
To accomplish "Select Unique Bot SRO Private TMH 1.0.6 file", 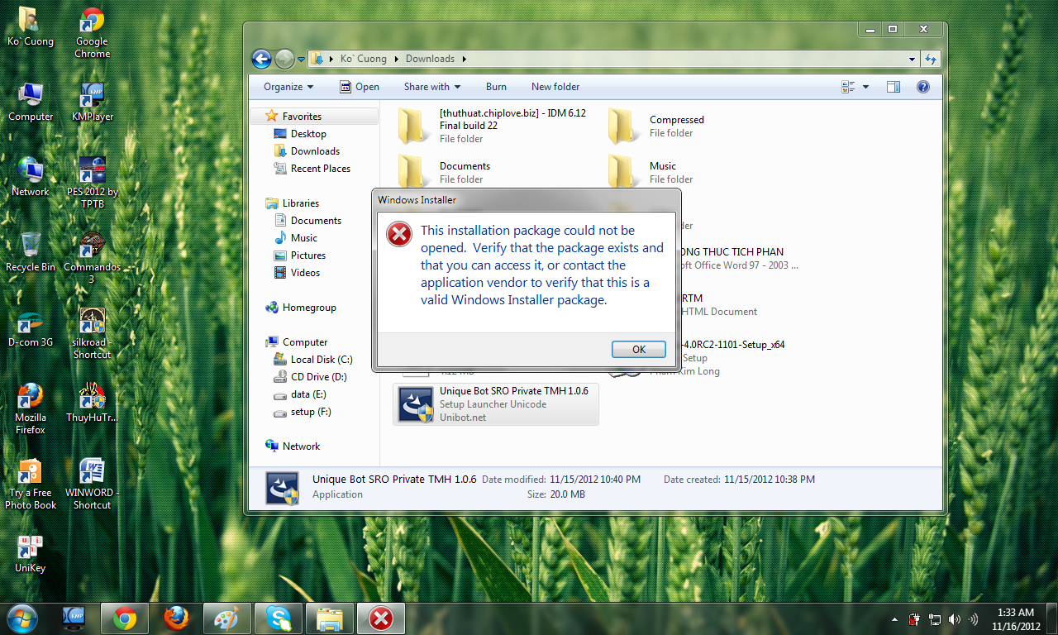I will [x=495, y=404].
